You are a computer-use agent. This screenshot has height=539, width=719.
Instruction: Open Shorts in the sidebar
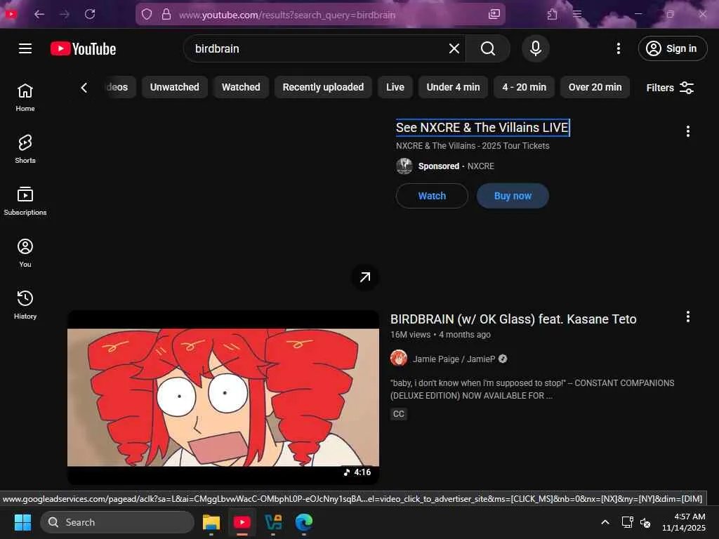point(25,149)
